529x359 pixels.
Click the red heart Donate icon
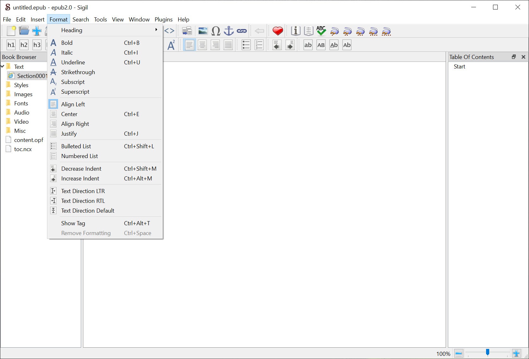point(277,31)
